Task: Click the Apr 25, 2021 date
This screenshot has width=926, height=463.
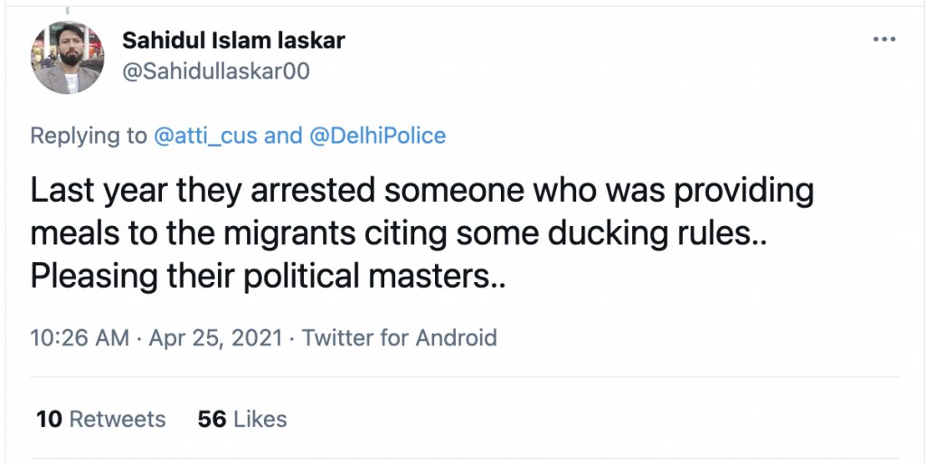Action: [x=215, y=338]
